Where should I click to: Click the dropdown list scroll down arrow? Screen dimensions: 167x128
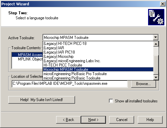click(156, 77)
